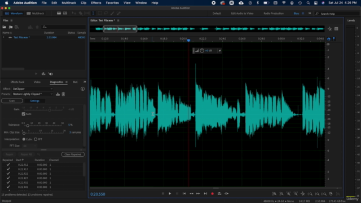Viewport: 361px width, 203px height.
Task: Zoom out amplitude
Action: click(x=281, y=194)
